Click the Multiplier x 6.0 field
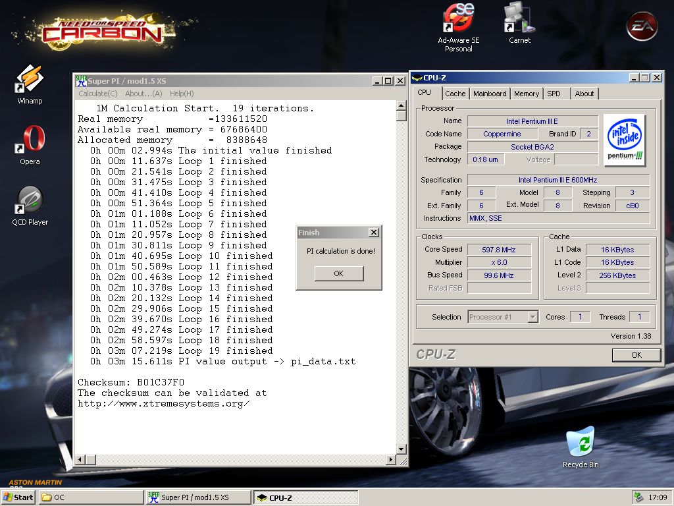The width and height of the screenshot is (674, 506). (x=499, y=262)
